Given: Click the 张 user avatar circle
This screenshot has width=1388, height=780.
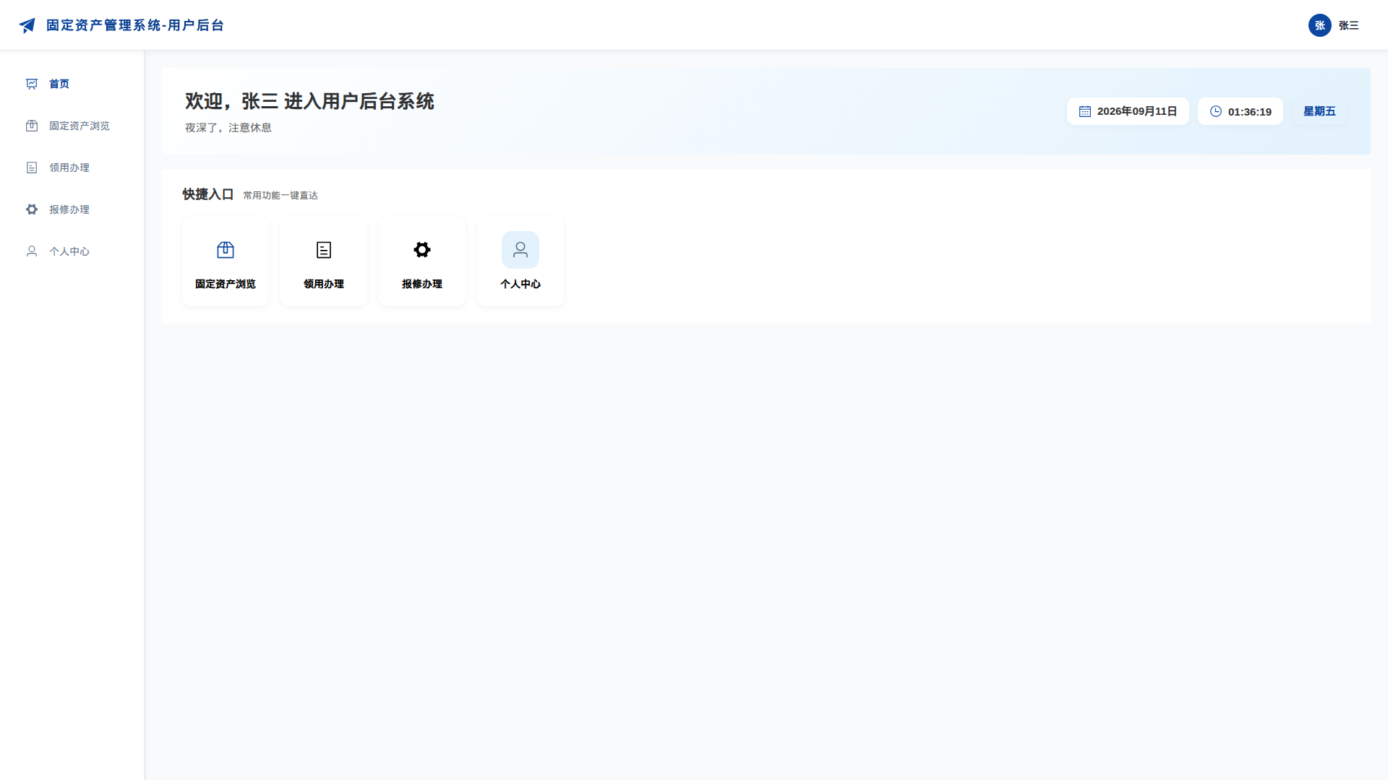Looking at the screenshot, I should coord(1320,25).
